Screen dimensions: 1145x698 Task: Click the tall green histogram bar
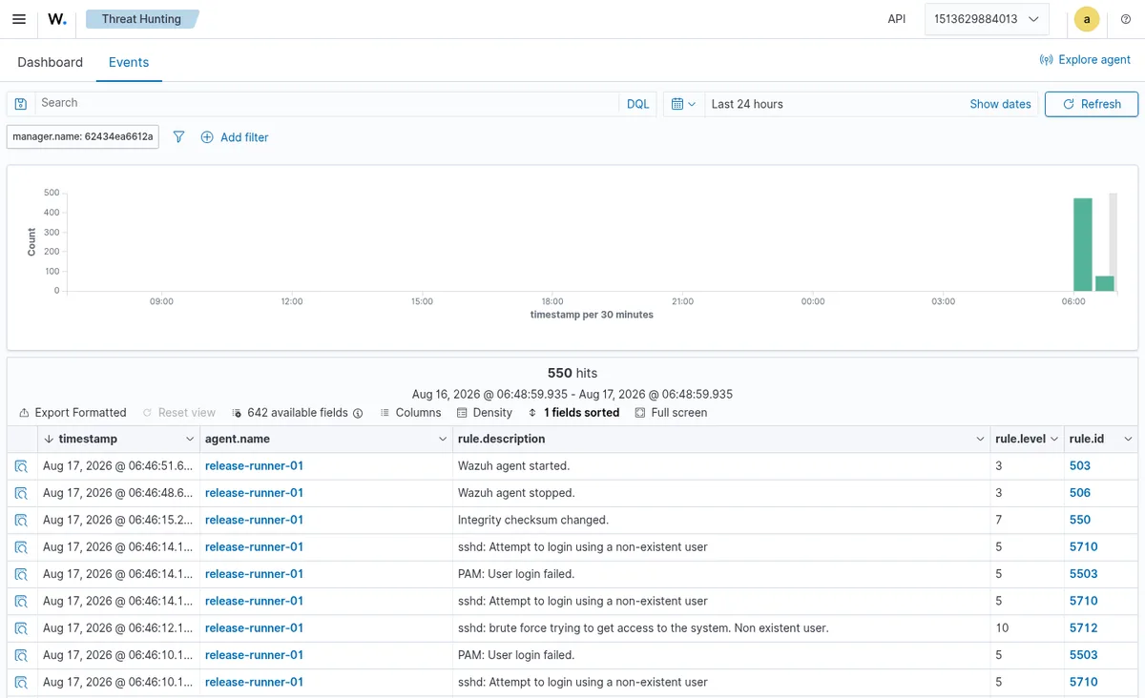click(1083, 244)
